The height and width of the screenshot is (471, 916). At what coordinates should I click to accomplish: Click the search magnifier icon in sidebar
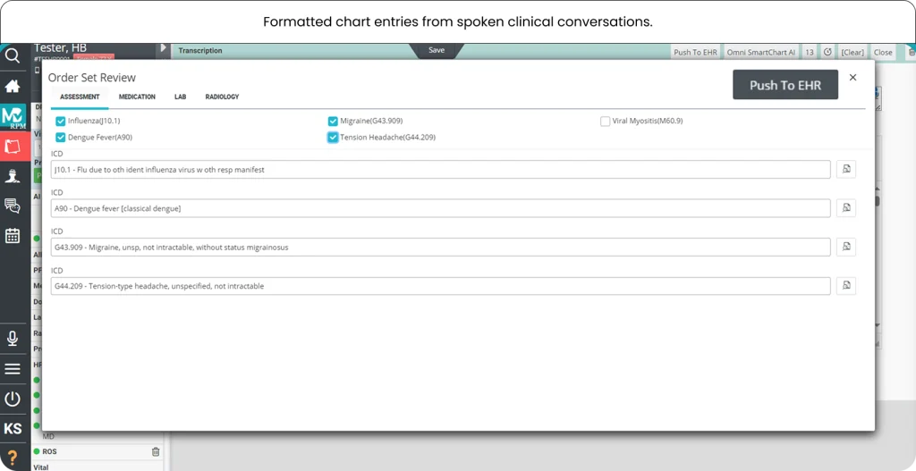pos(13,55)
